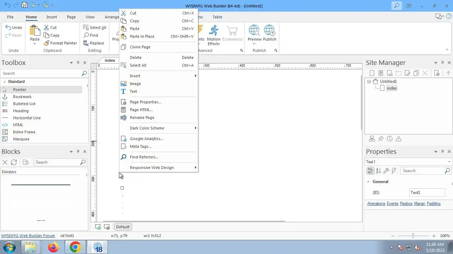Adjust the zoom slider handle in status bar

pos(413,236)
